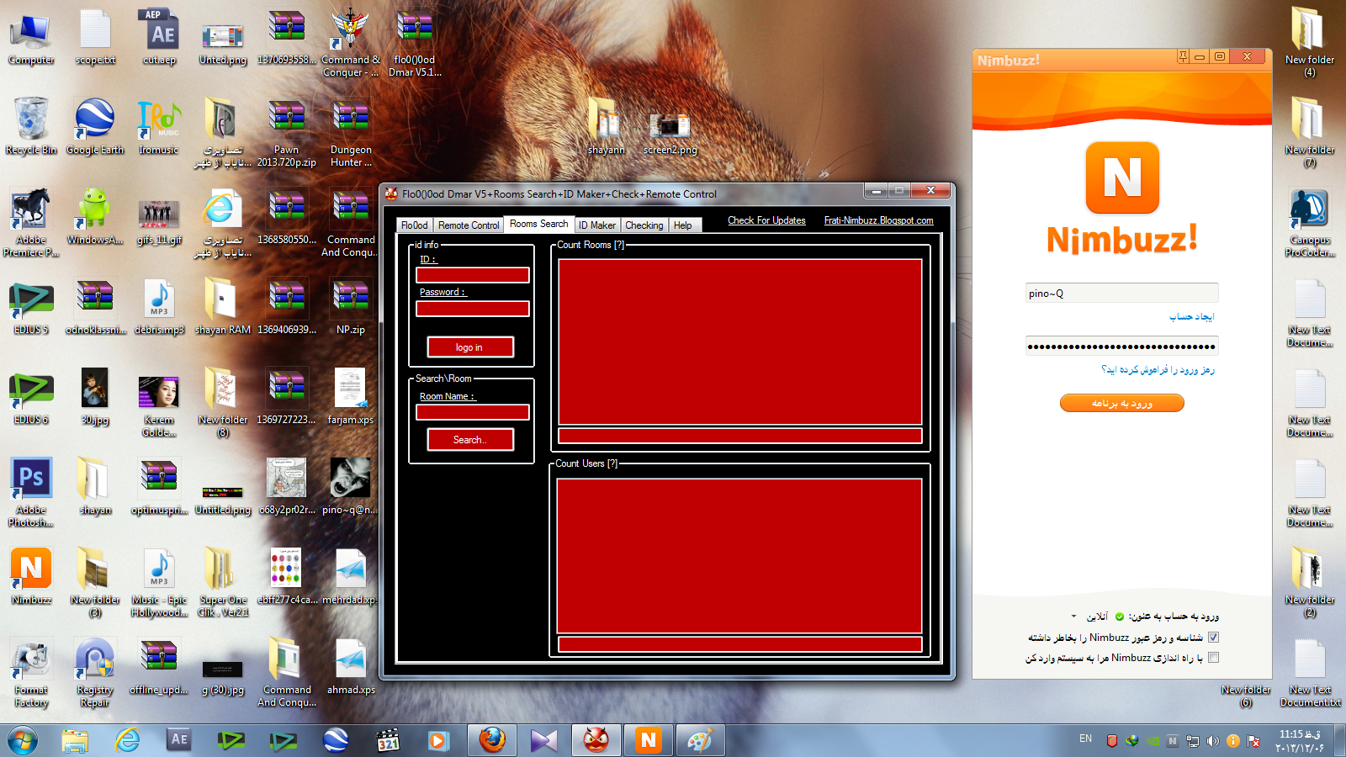This screenshot has width=1346, height=757.
Task: Click the Flo0od app taskbar button
Action: click(596, 740)
